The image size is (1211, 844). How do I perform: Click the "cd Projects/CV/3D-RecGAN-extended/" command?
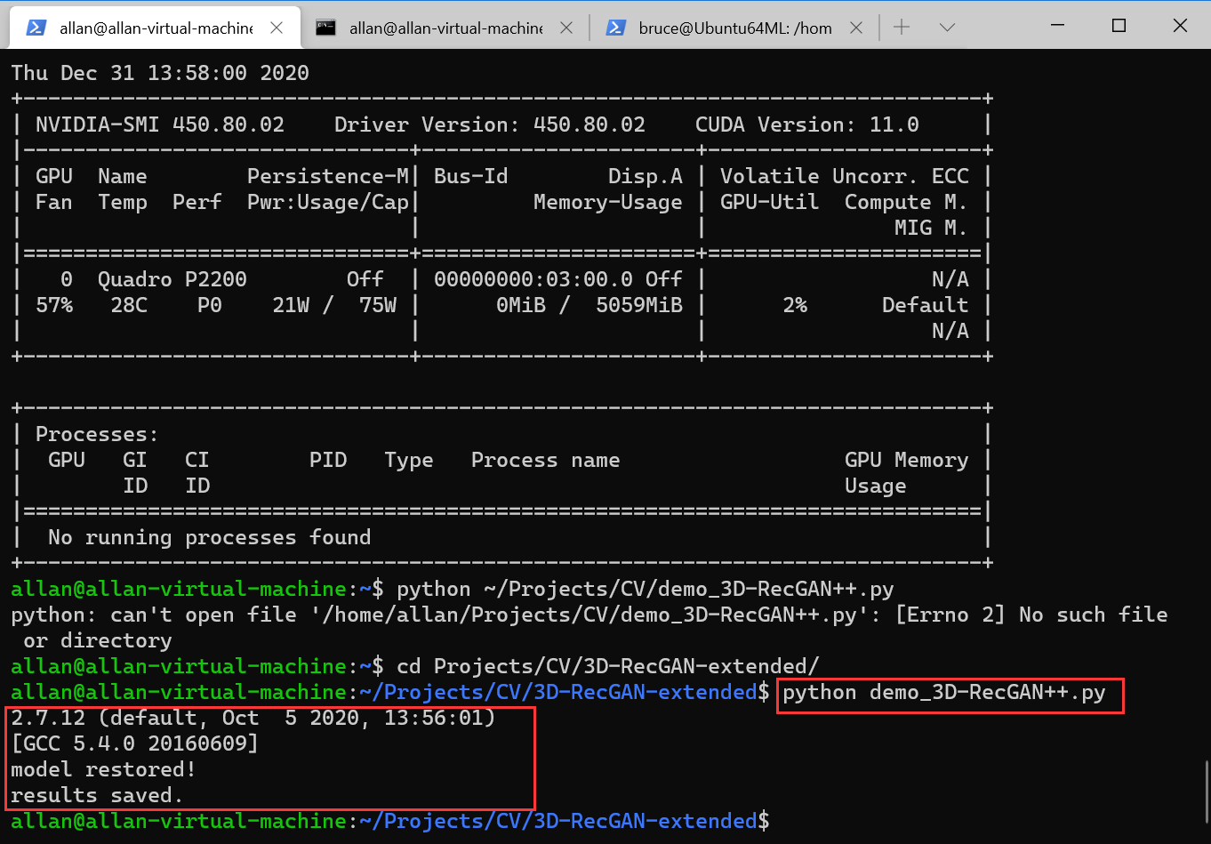coord(608,666)
